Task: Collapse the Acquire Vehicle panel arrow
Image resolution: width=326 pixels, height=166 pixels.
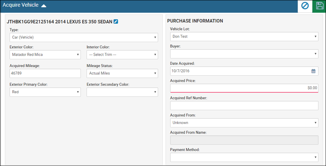Action: point(44,6)
